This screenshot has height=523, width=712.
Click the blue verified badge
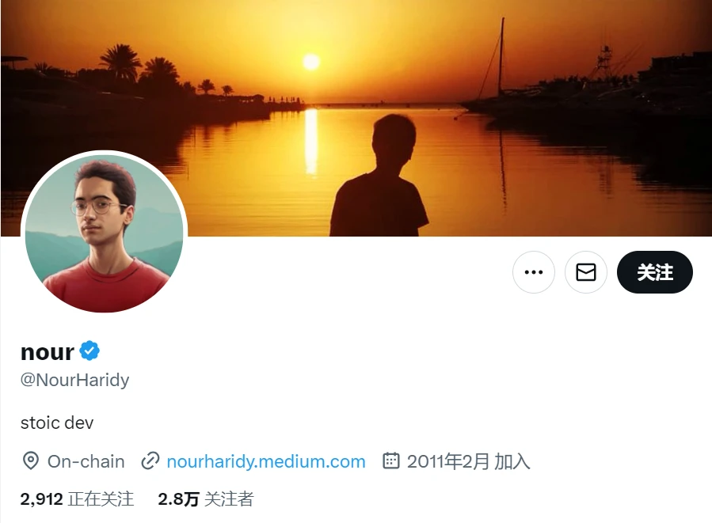pos(89,351)
